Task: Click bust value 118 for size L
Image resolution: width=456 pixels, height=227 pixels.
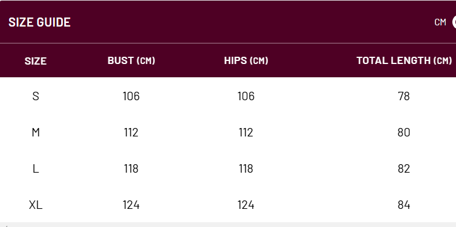Action: 131,168
